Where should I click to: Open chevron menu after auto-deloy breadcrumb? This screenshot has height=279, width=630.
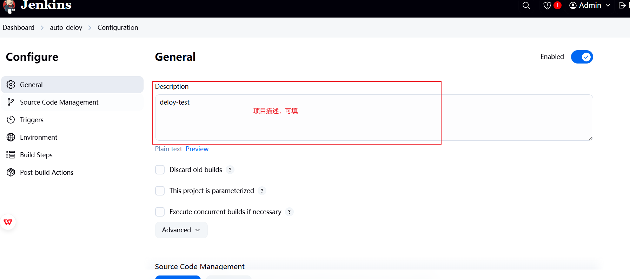coord(90,28)
